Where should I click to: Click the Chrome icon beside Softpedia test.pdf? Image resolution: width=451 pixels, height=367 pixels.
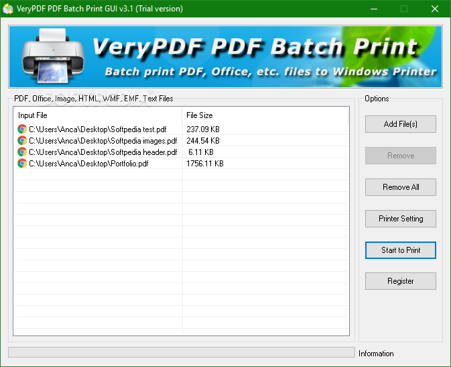tap(22, 129)
